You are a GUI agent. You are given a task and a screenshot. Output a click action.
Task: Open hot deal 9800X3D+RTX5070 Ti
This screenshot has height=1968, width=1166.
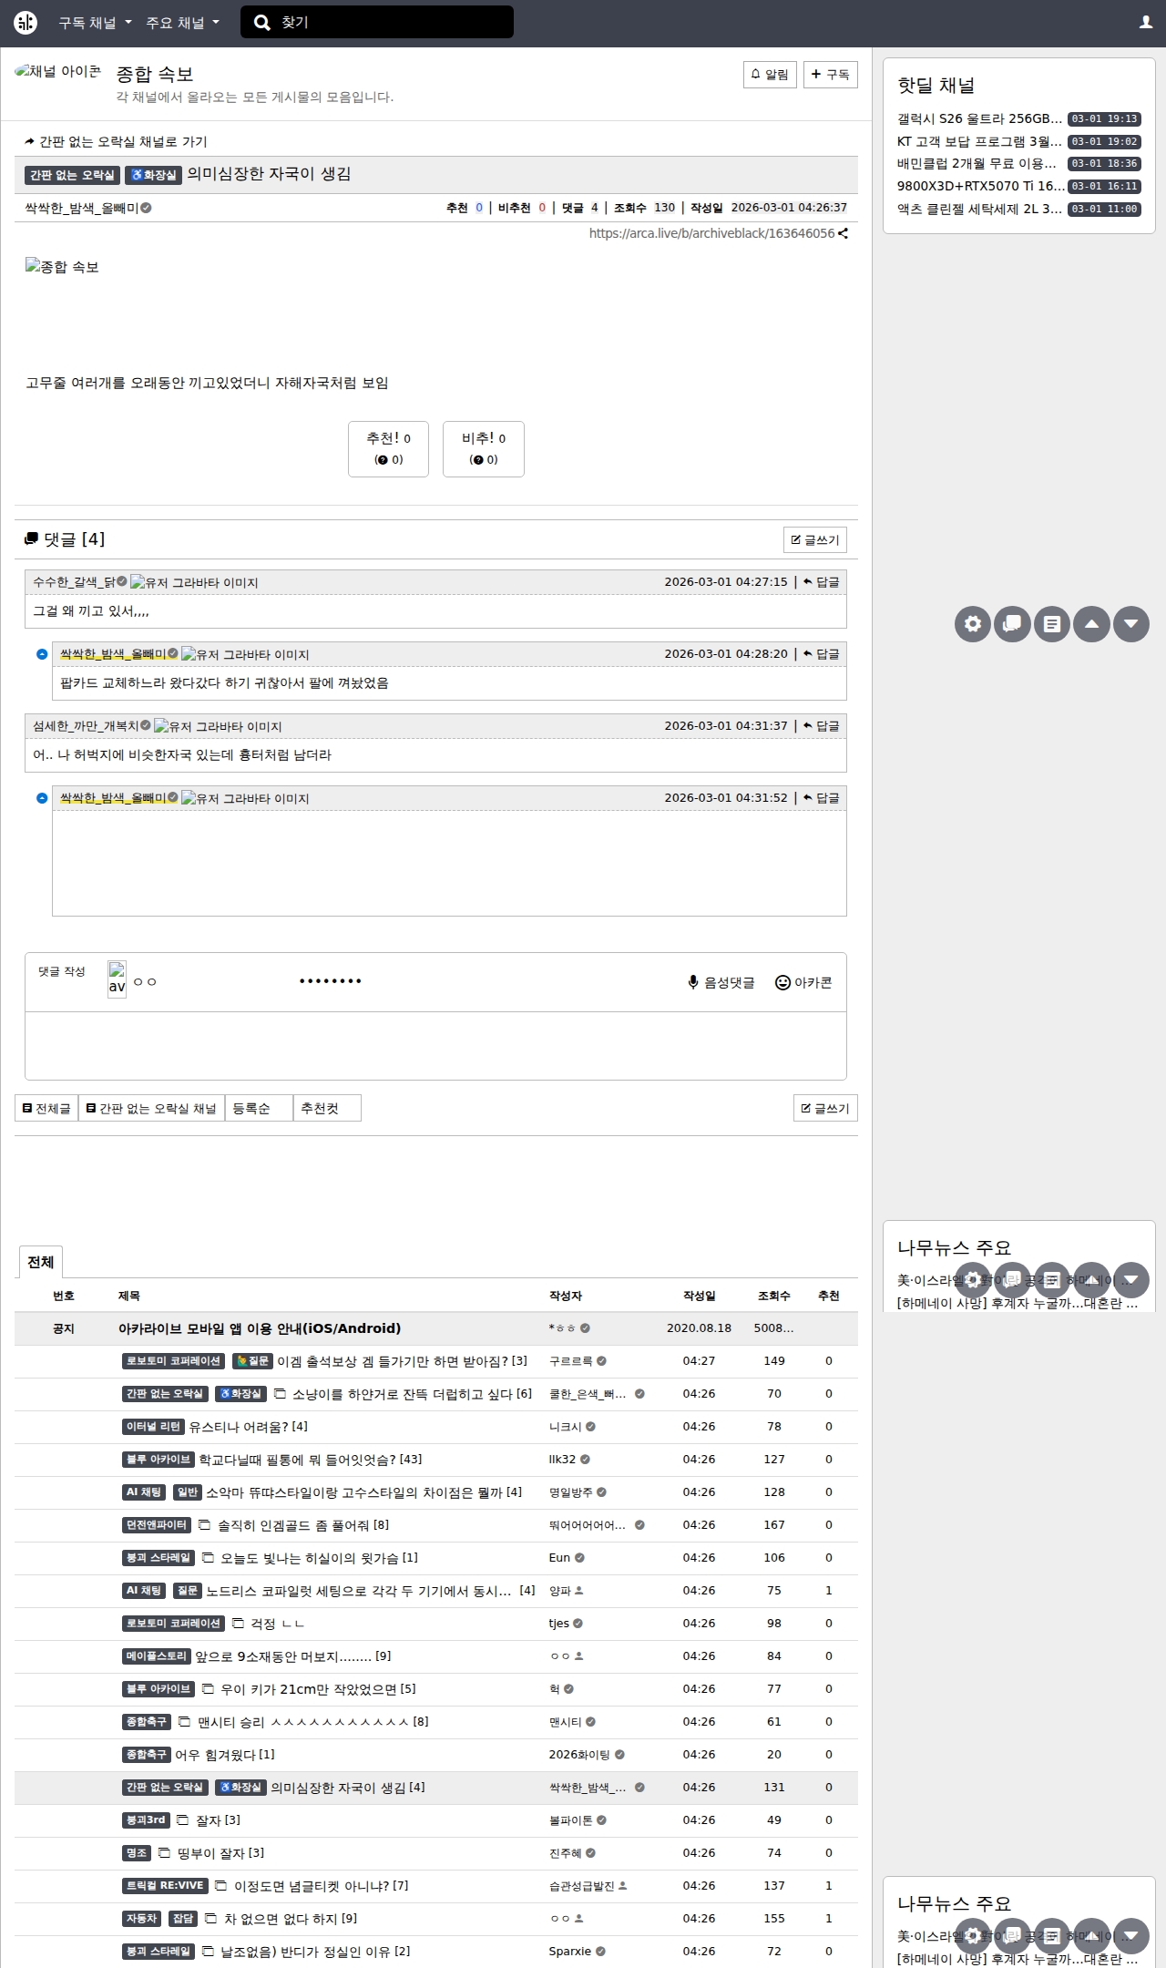[x=980, y=186]
